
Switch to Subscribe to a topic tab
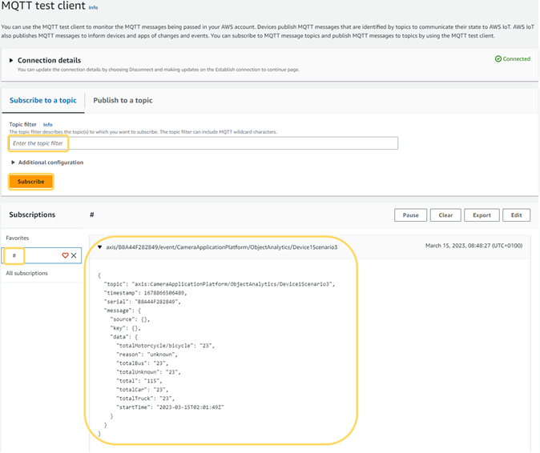(x=43, y=100)
